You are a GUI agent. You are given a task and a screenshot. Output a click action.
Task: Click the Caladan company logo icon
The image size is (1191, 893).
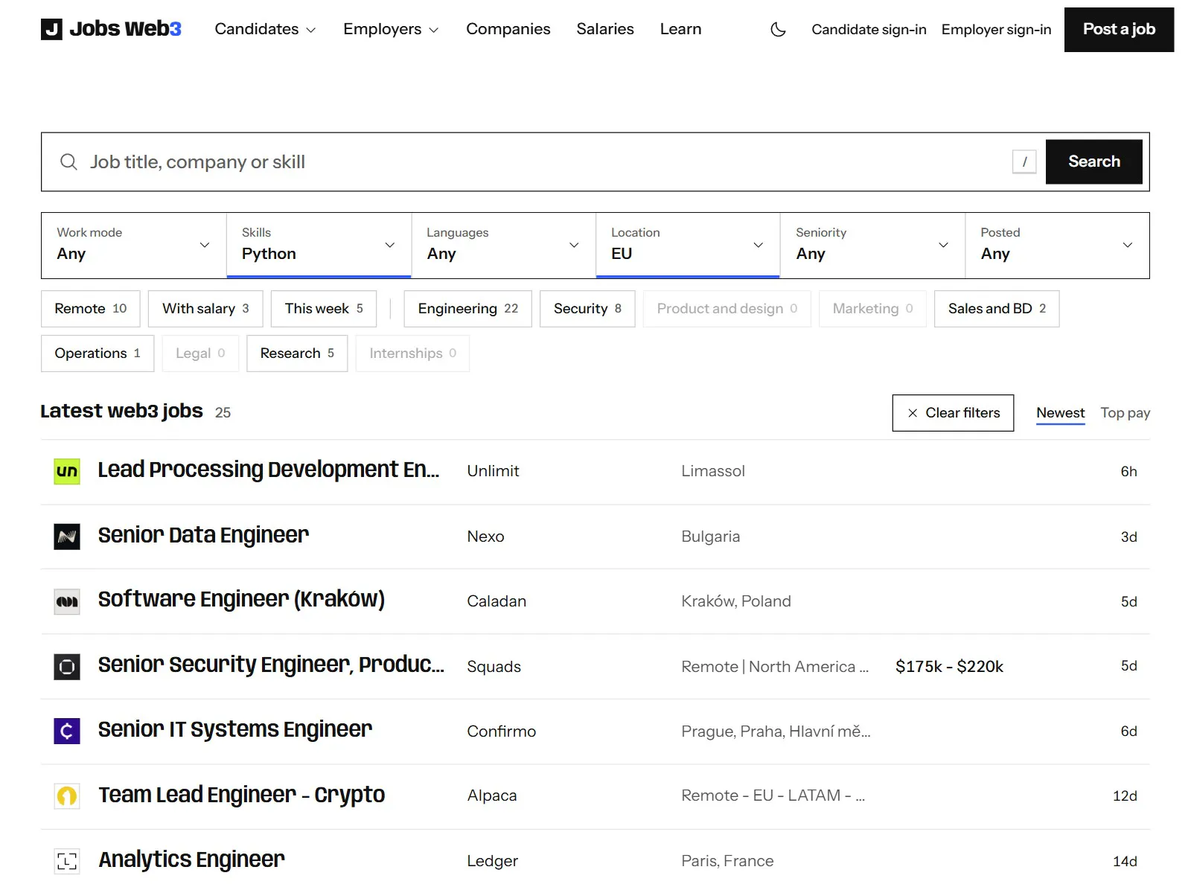pyautogui.click(x=67, y=601)
